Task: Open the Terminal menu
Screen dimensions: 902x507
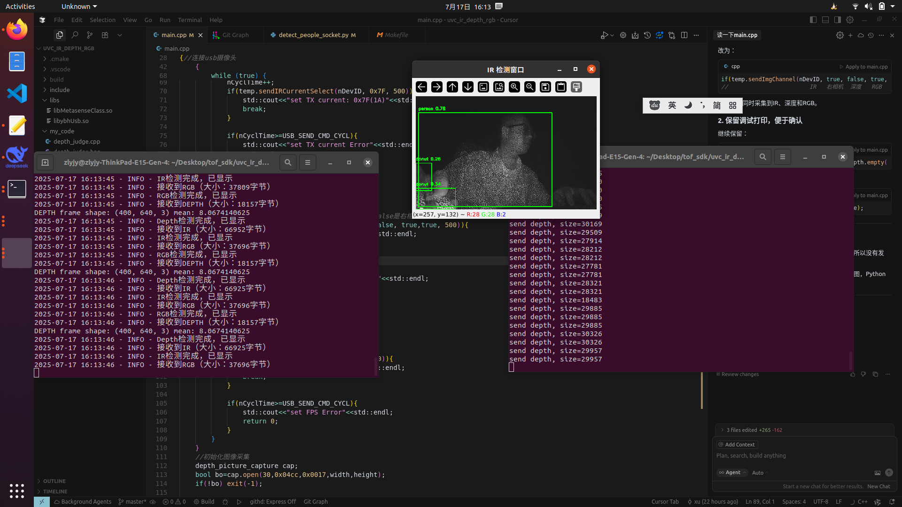Action: (190, 20)
